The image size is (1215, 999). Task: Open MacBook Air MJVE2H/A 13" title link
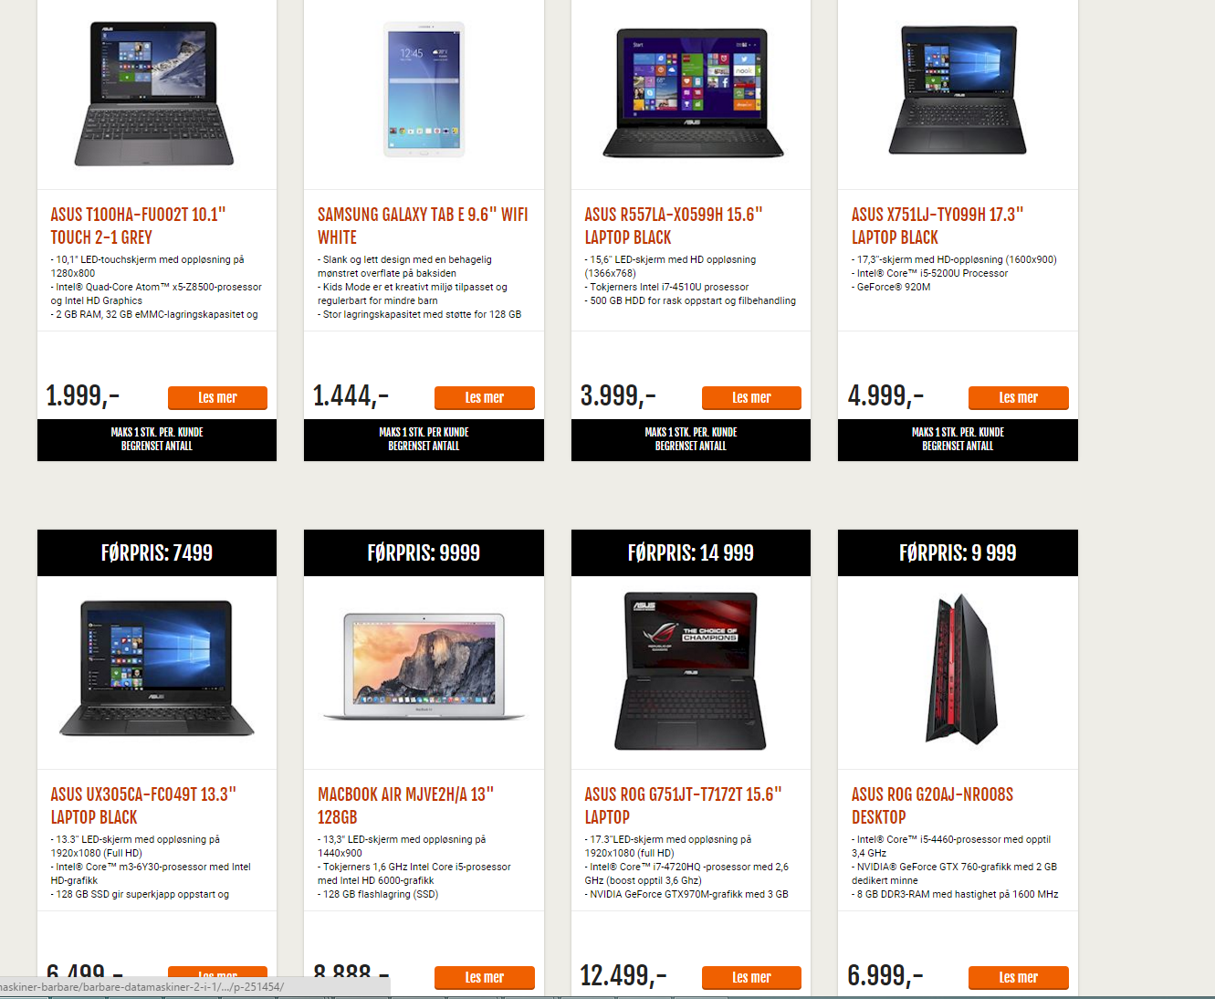point(405,805)
